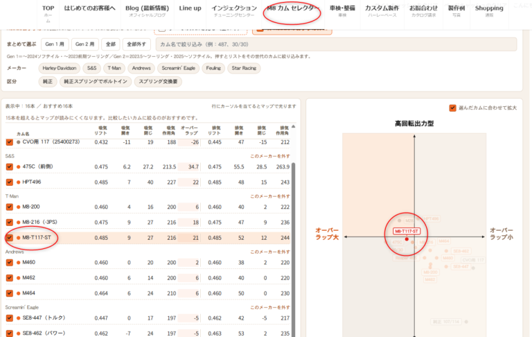Click the Gen 1 用 button
The image size is (532, 337).
click(55, 44)
